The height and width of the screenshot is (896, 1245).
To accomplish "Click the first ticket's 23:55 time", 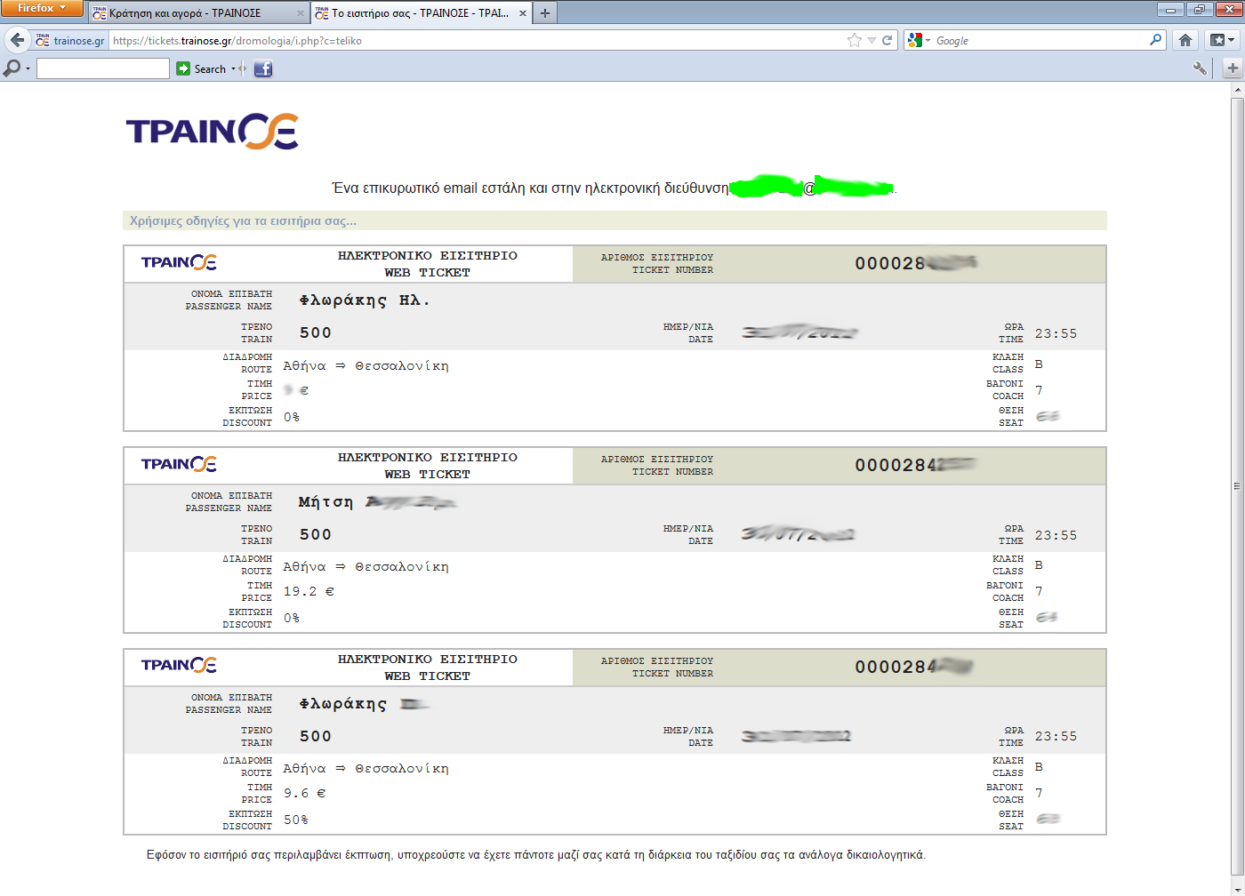I will pyautogui.click(x=1056, y=333).
